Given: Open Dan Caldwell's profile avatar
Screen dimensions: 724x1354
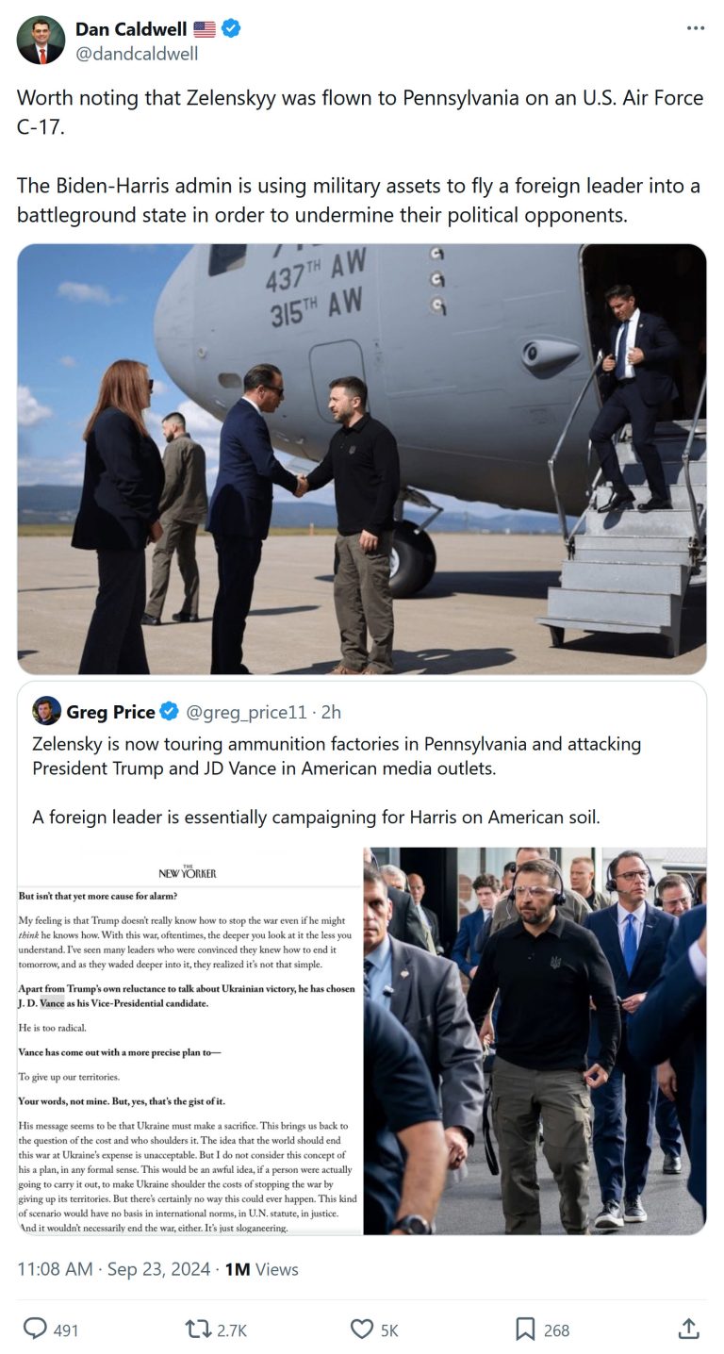Looking at the screenshot, I should [x=41, y=41].
